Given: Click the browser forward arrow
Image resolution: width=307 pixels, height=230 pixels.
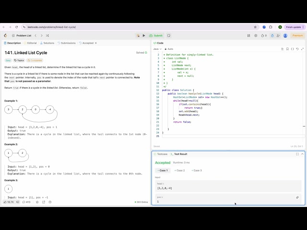Looking at the screenshot, I should pyautogui.click(x=10, y=27).
